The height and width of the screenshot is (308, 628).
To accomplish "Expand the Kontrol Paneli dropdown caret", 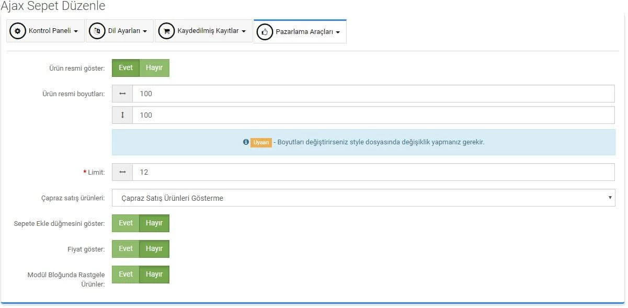I will (77, 31).
